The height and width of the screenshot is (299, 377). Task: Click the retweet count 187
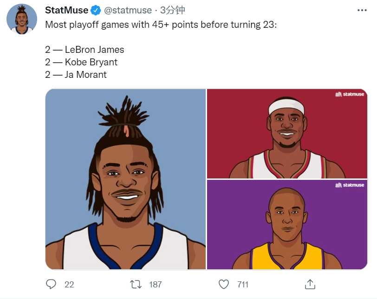pyautogui.click(x=156, y=285)
